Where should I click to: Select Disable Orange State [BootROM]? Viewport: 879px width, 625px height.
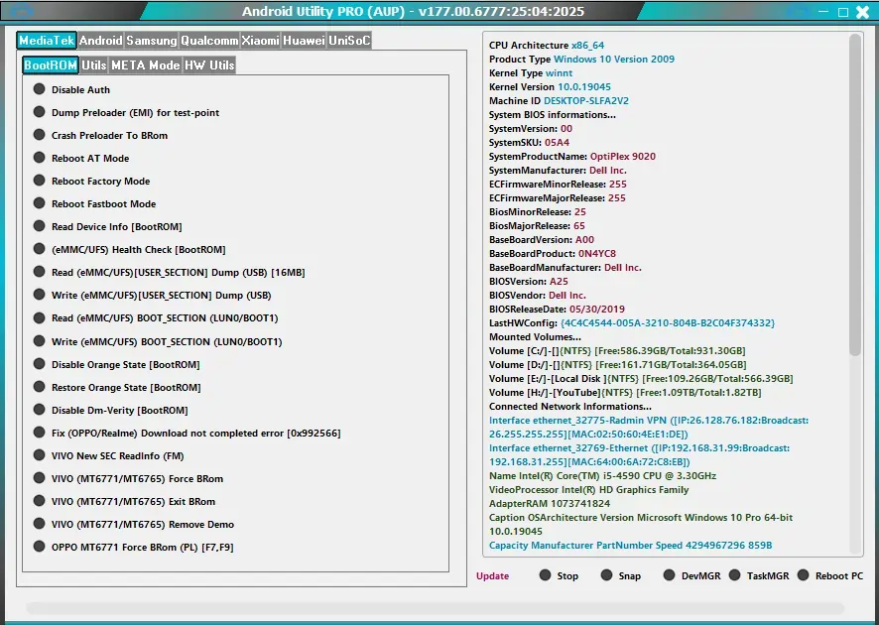117,365
